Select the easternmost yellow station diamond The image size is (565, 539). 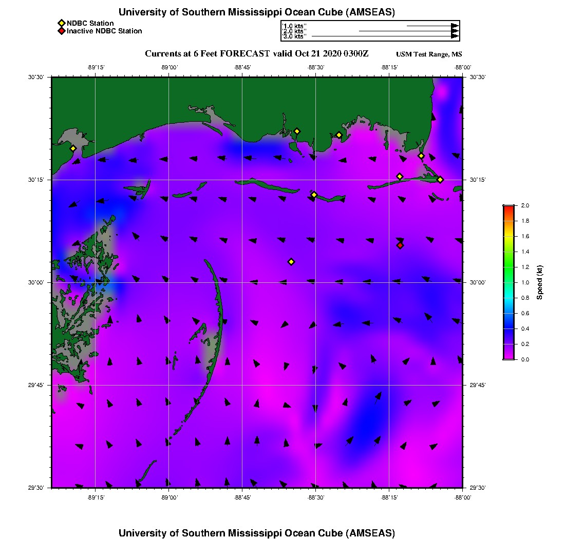[x=440, y=179]
